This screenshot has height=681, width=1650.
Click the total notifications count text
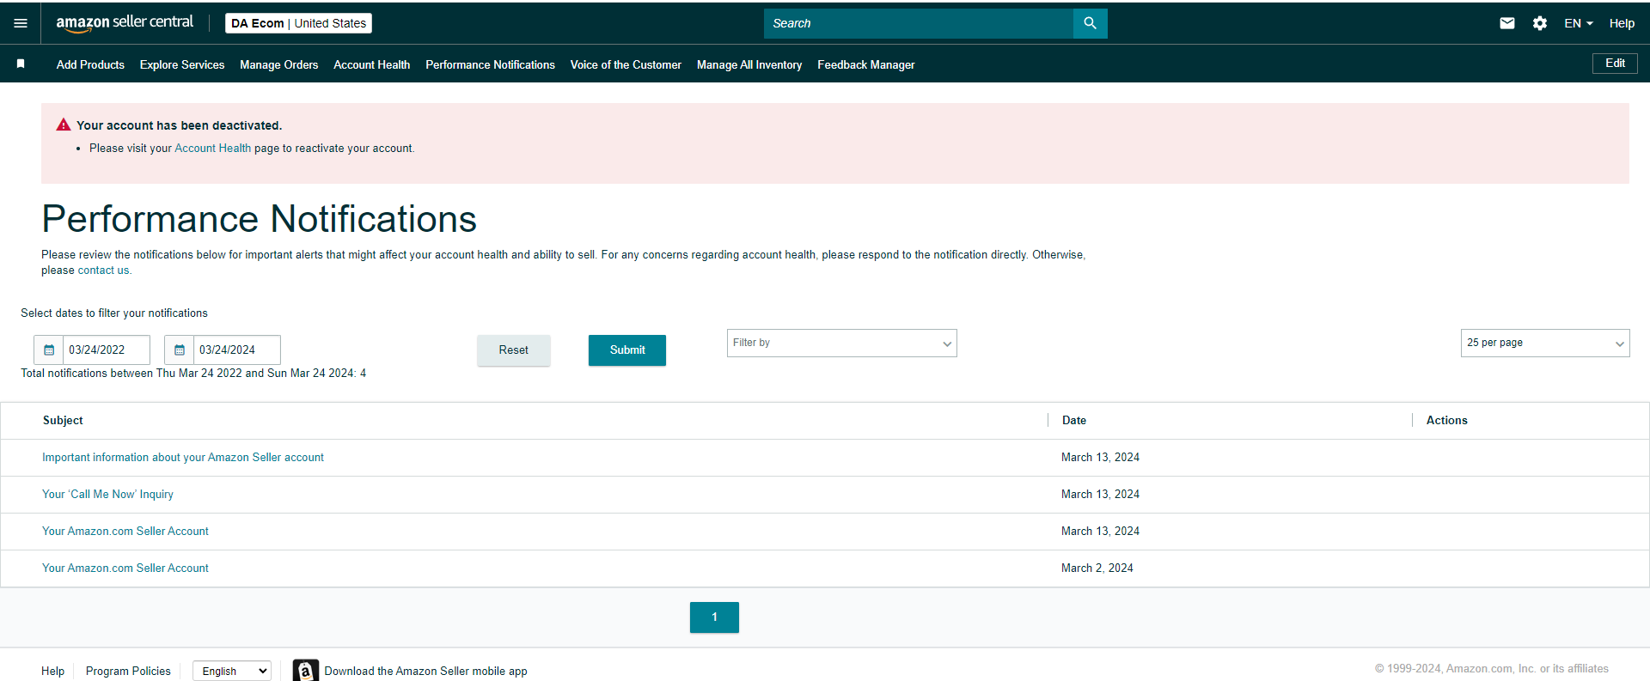[x=193, y=374]
